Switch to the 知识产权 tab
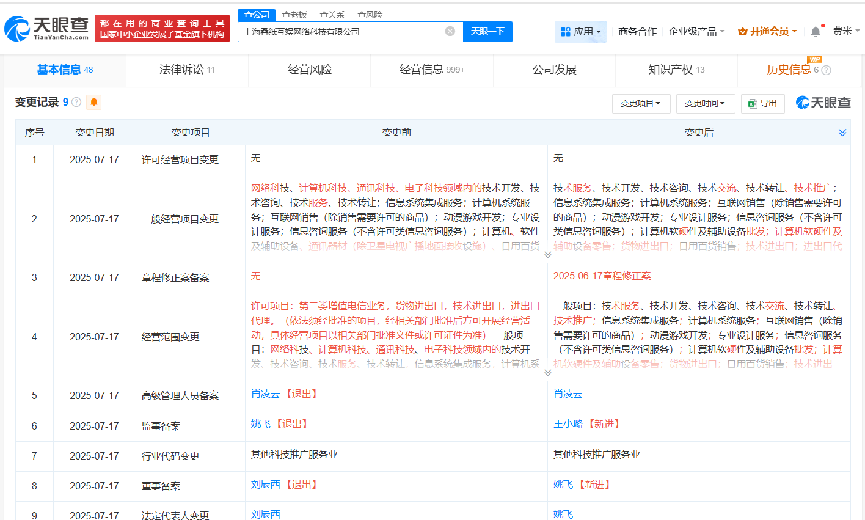The image size is (865, 520). coord(676,70)
